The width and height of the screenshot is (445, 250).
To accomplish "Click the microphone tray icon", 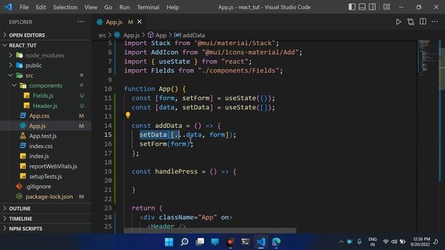I will tap(359, 242).
